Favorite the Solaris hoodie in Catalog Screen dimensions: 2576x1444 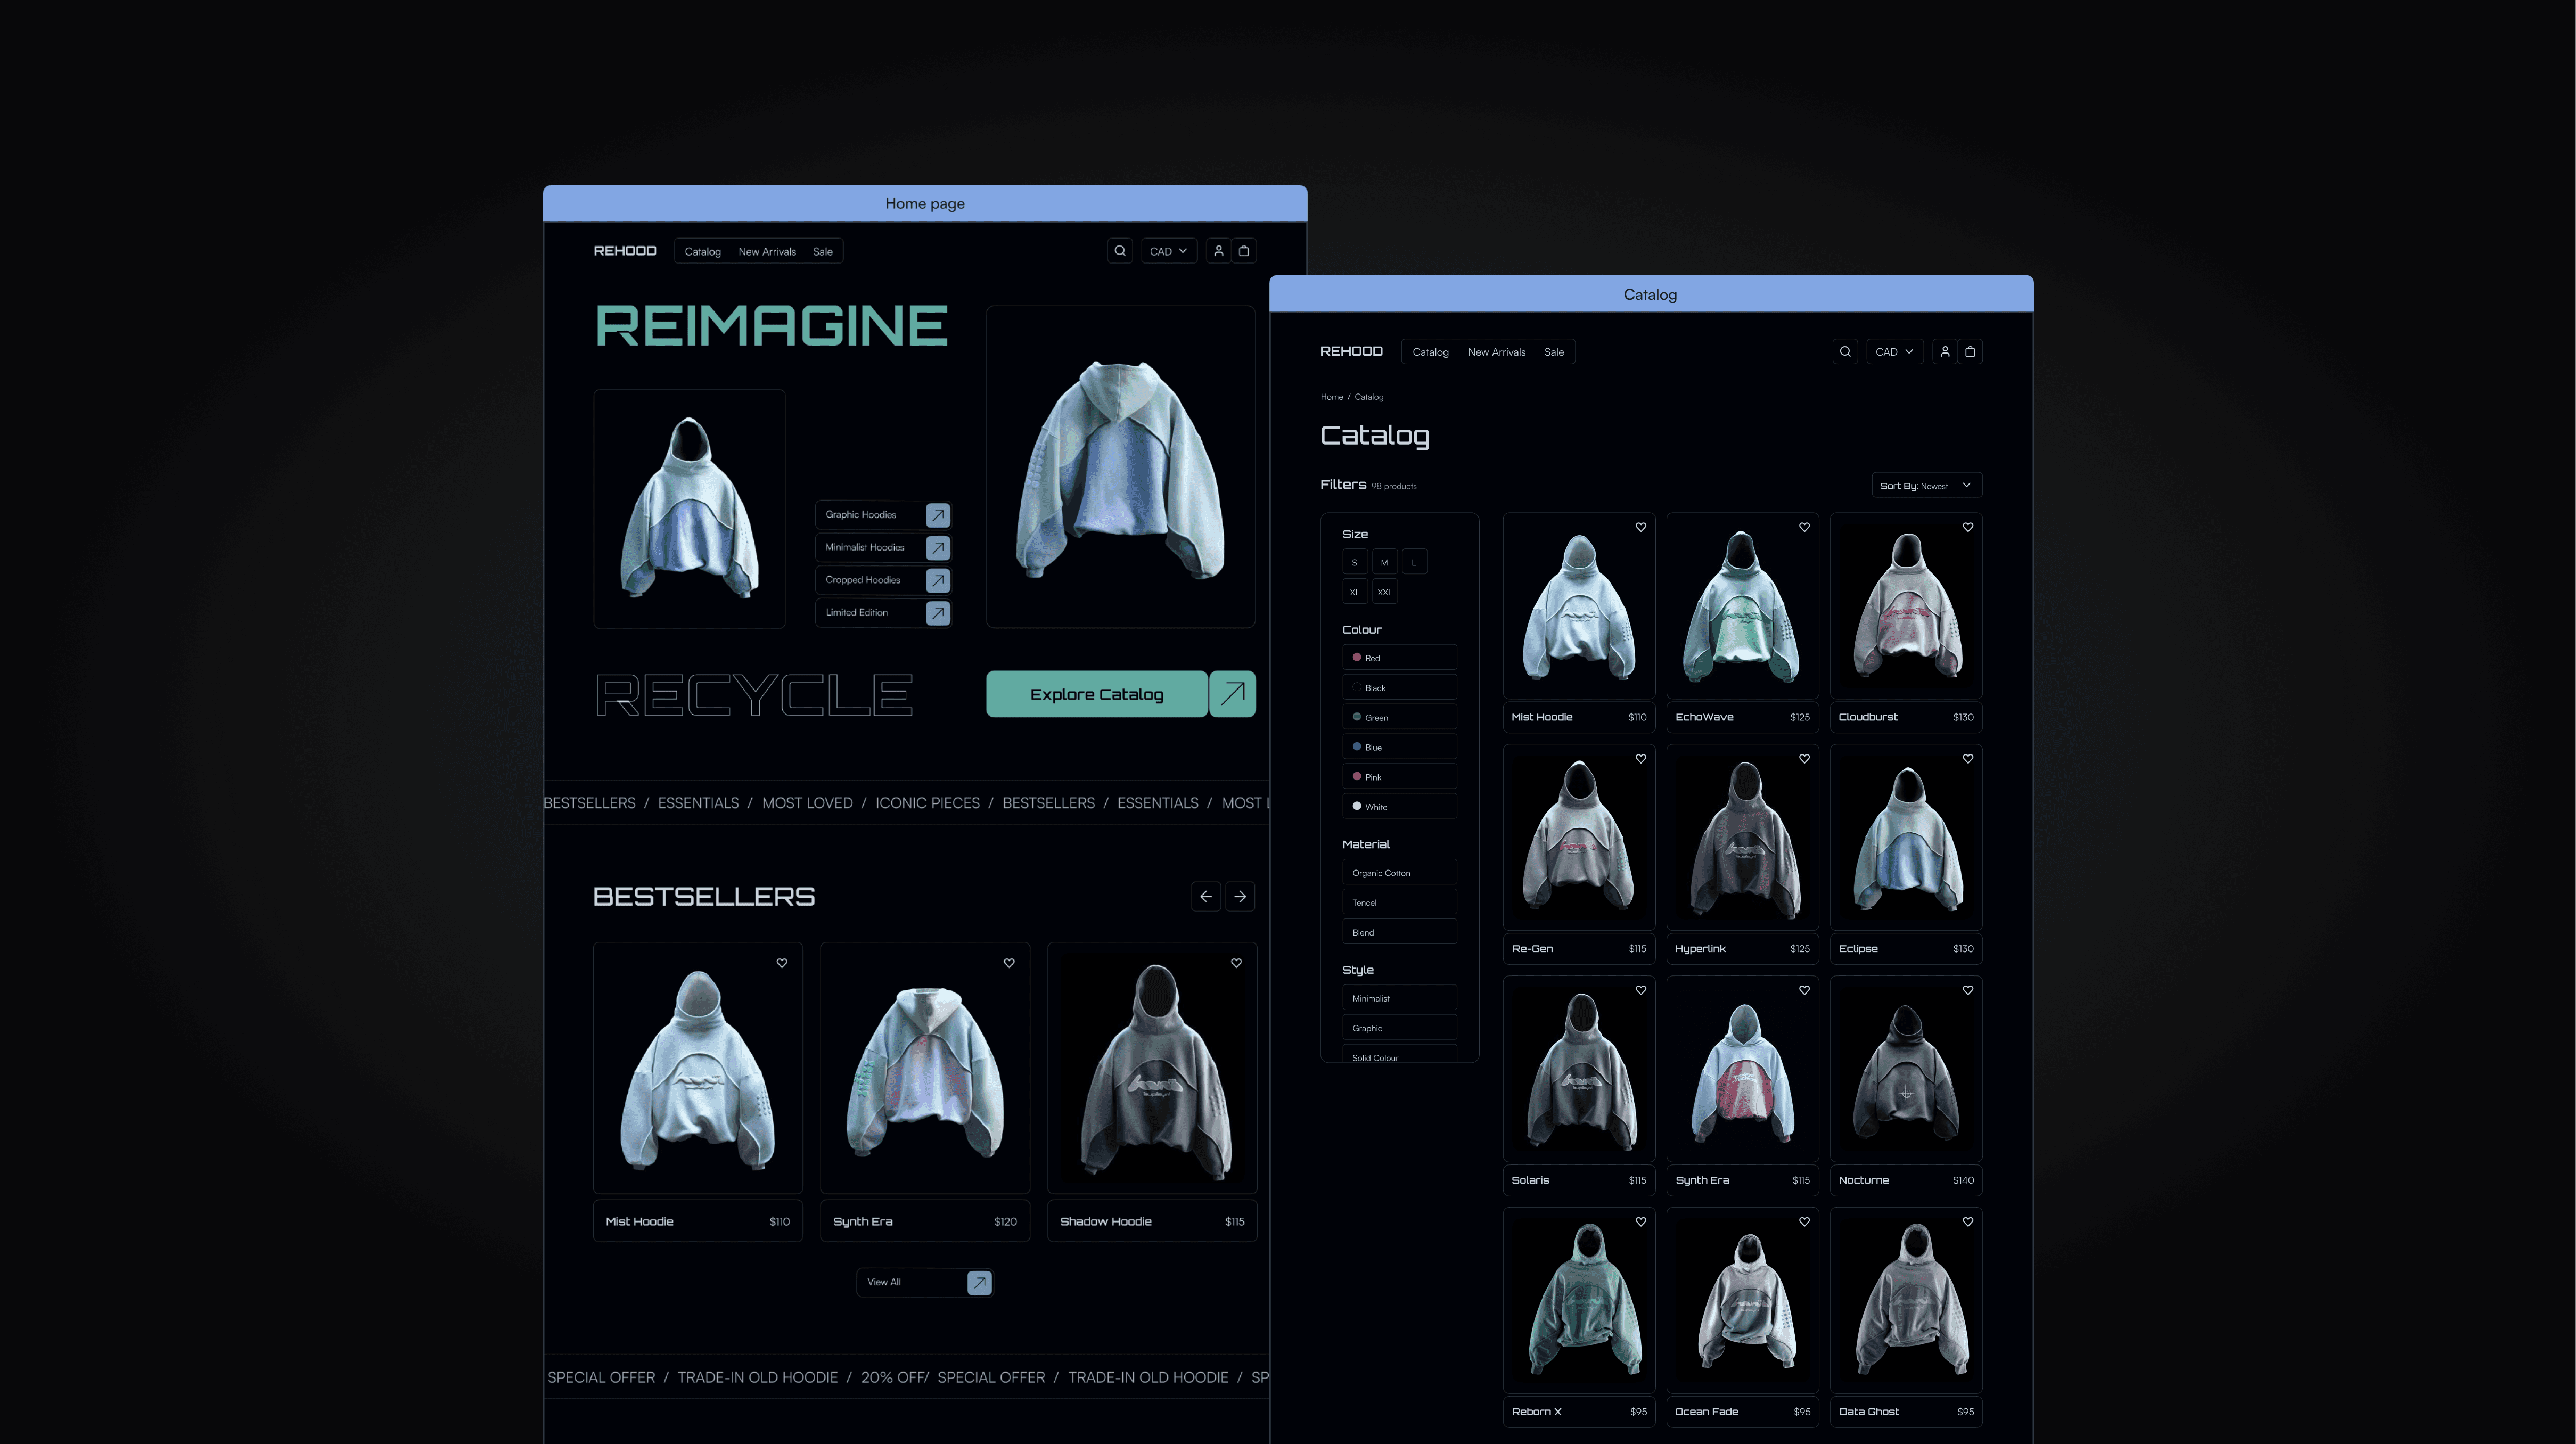coord(1640,990)
